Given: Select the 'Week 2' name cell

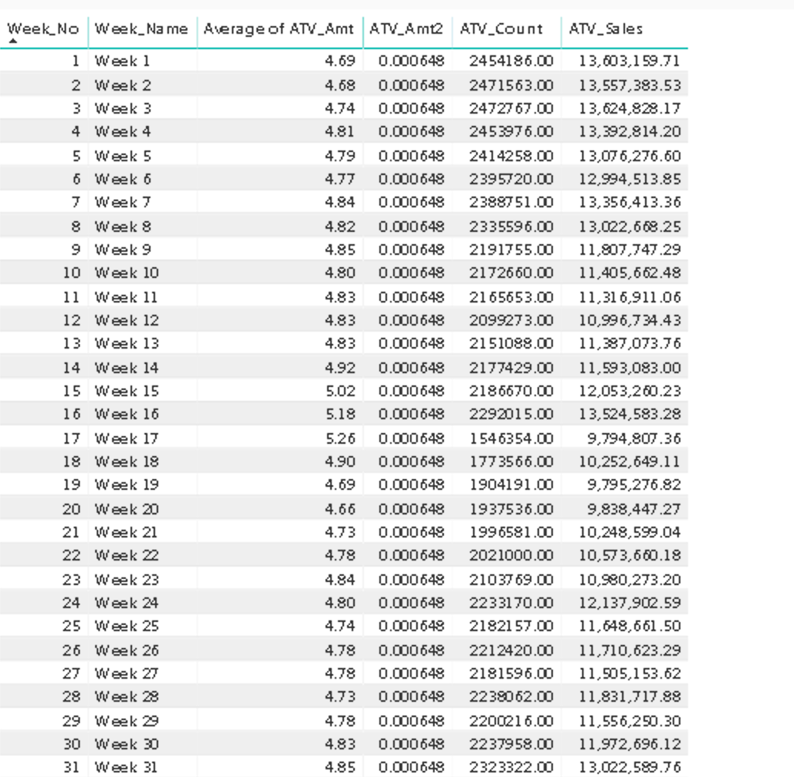Looking at the screenshot, I should point(123,85).
